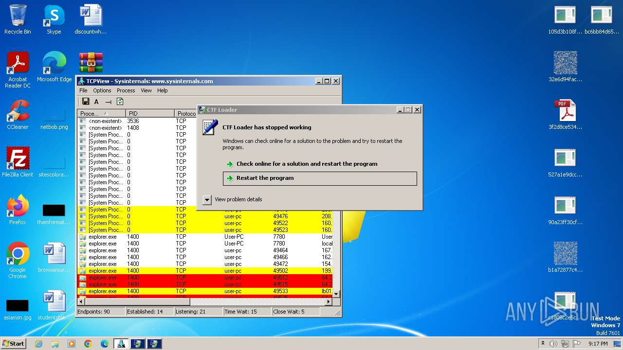
Task: Select the b1a72877c4... desktop file
Action: tap(565, 258)
